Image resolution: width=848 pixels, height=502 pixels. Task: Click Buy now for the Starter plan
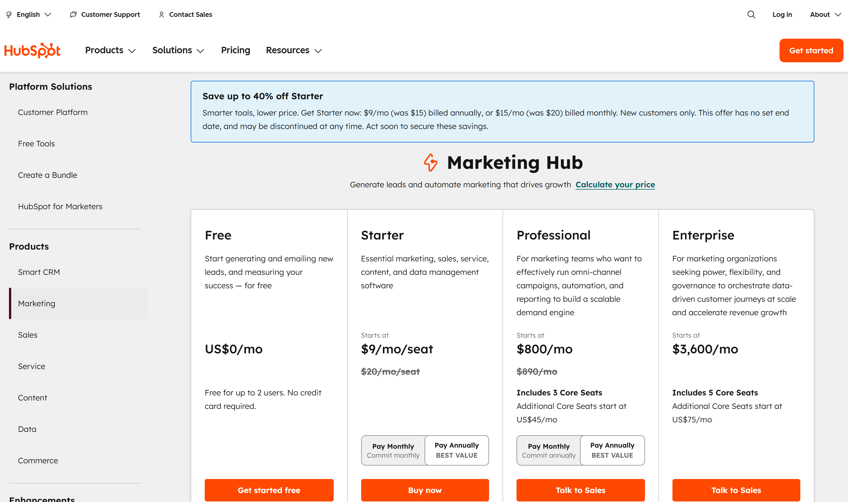pos(425,490)
